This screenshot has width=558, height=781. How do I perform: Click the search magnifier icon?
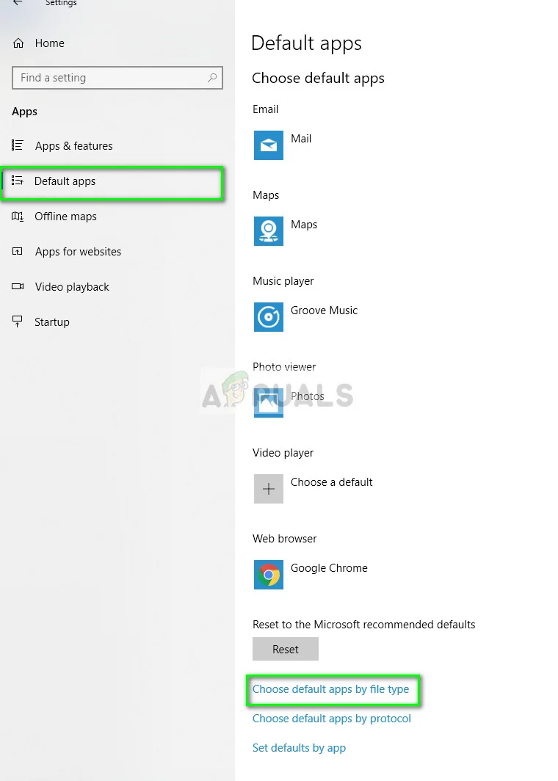click(212, 78)
